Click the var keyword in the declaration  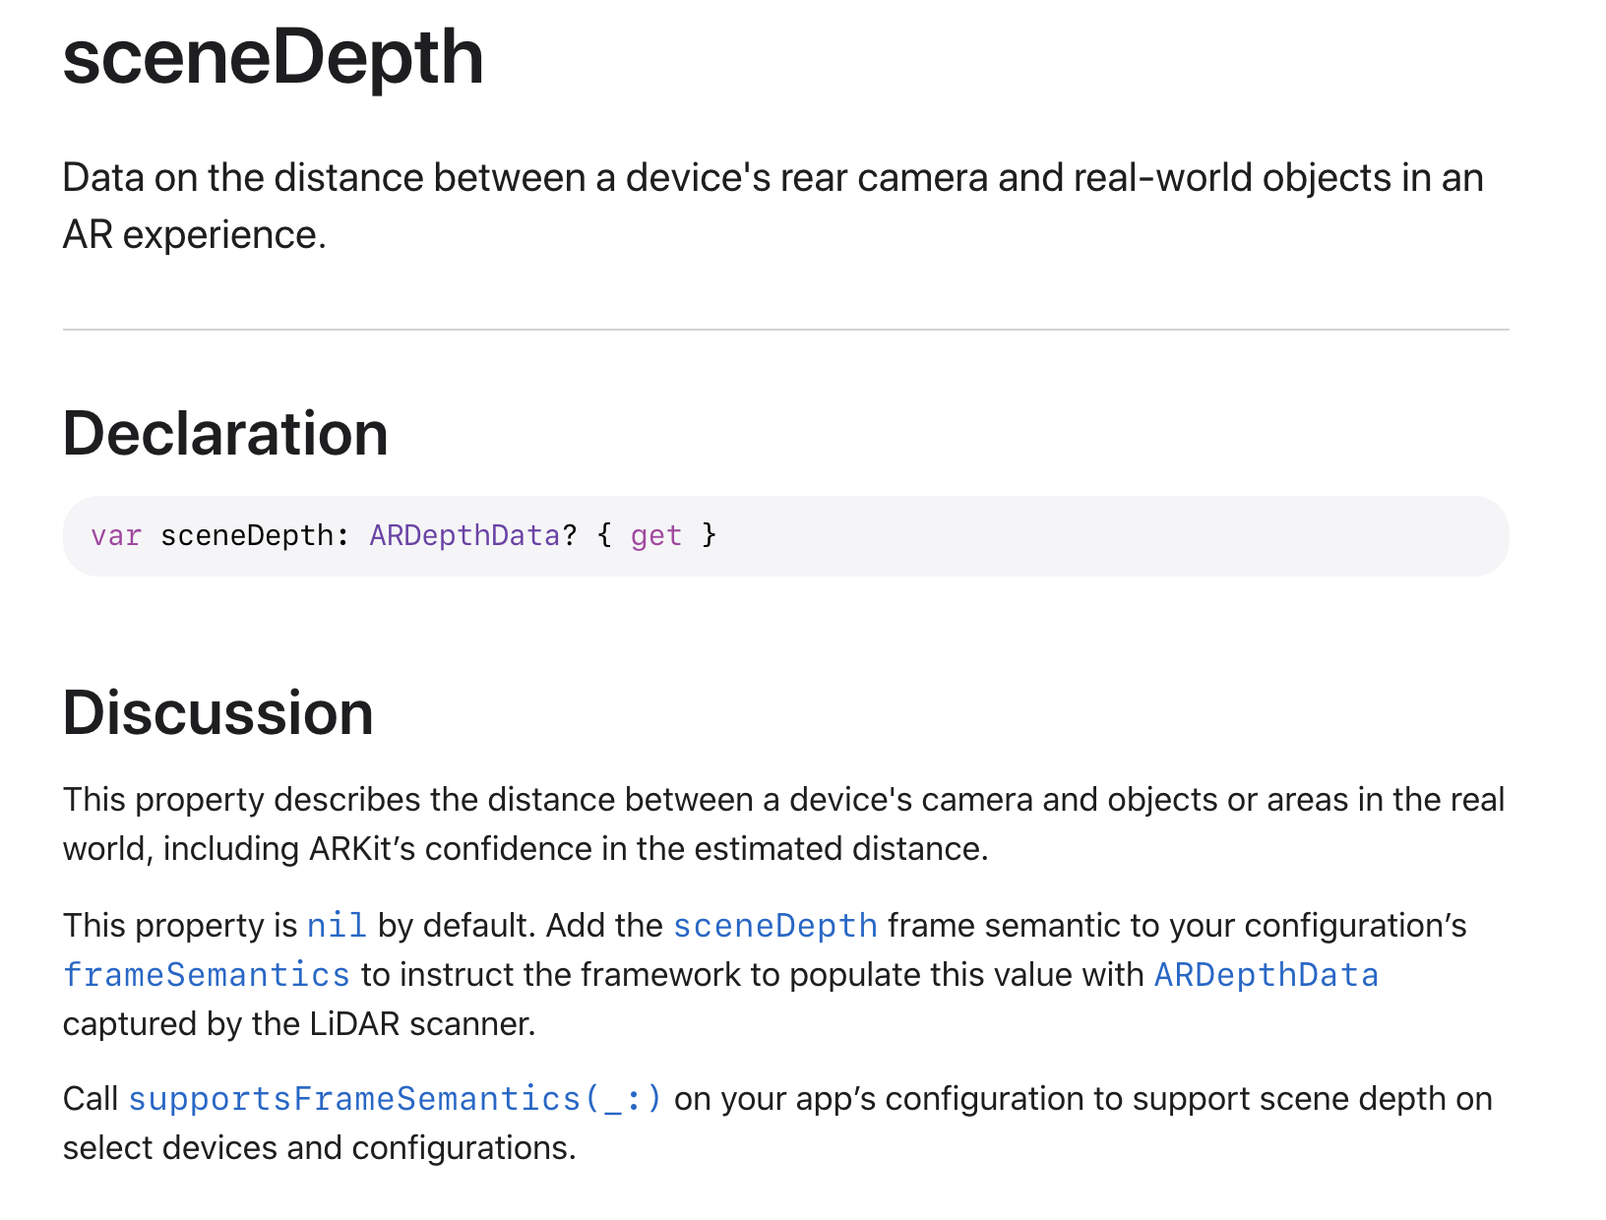[x=116, y=535]
